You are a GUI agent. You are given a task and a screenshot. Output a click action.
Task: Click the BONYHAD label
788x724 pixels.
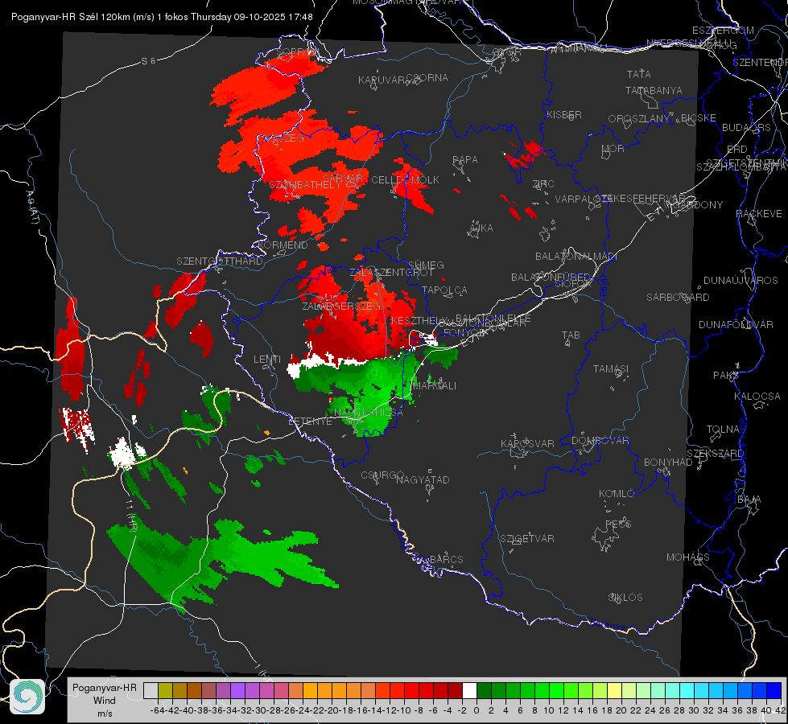[668, 462]
